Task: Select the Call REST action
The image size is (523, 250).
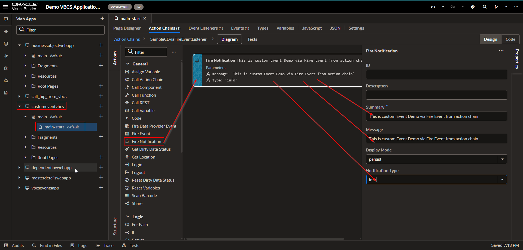Action: point(140,103)
